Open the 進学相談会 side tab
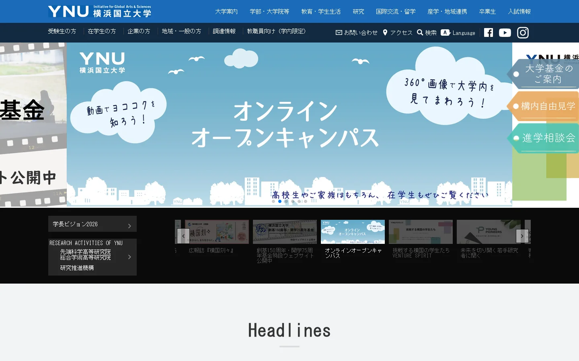The image size is (579, 361). [544, 138]
